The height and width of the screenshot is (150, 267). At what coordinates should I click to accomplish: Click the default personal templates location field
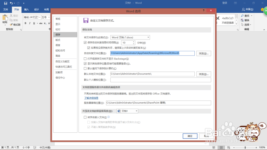(x=160, y=80)
